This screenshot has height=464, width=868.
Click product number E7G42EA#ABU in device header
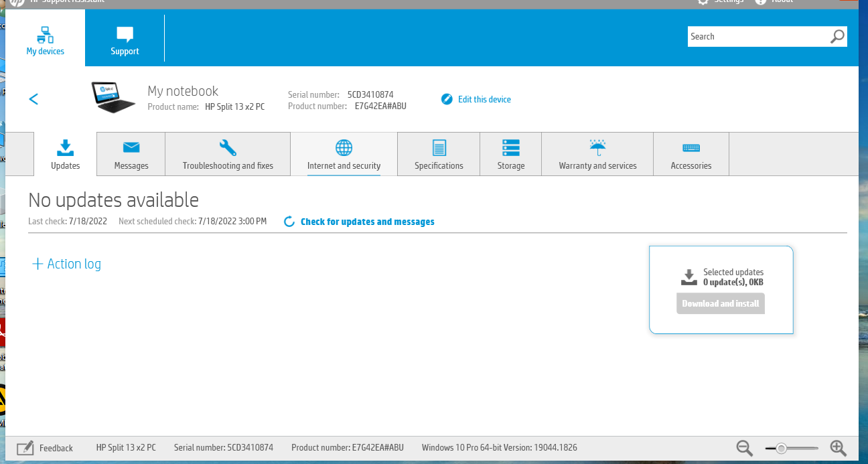click(380, 106)
